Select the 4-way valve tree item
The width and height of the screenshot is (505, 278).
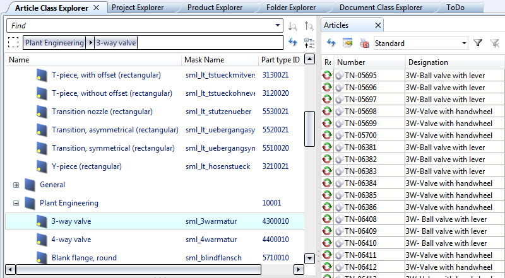[x=71, y=240]
